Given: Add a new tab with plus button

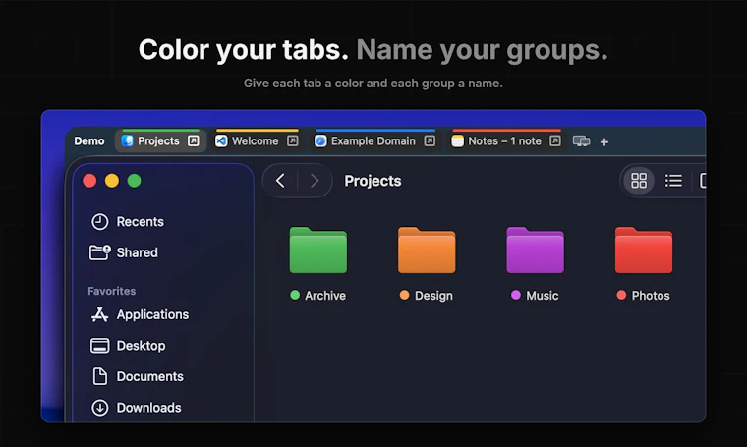Looking at the screenshot, I should tap(604, 141).
